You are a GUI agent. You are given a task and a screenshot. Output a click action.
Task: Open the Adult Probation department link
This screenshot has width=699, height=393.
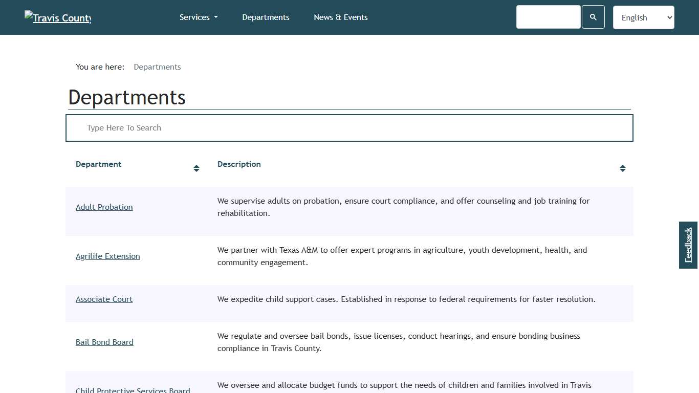(x=104, y=207)
